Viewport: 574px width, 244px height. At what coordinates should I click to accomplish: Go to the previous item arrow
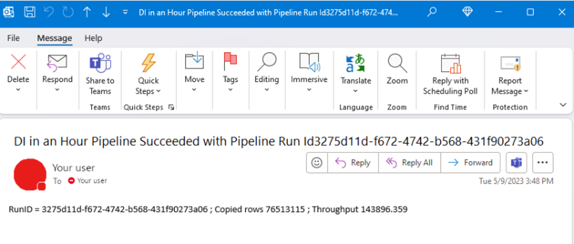coord(86,12)
